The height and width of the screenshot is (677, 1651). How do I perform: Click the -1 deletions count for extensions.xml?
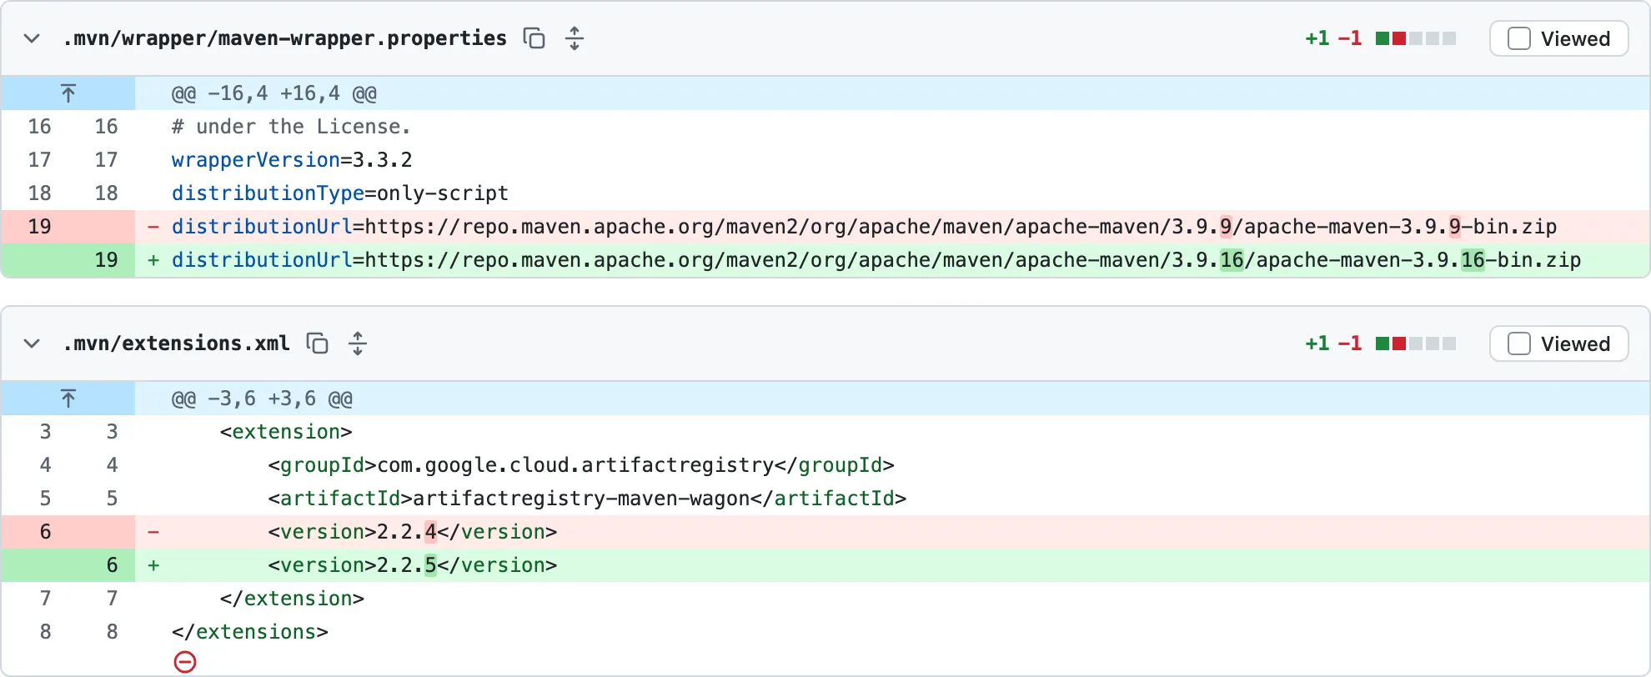coord(1350,344)
